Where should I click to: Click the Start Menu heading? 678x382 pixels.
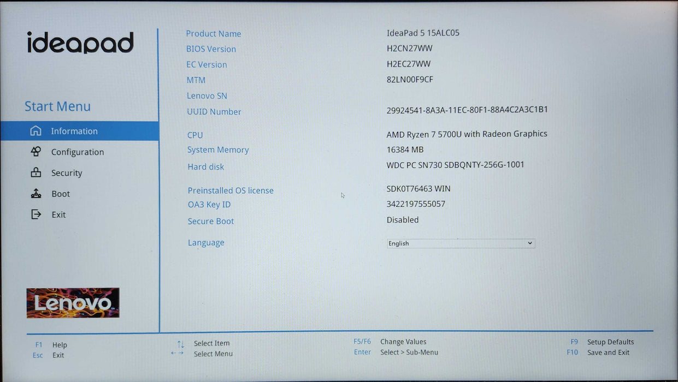coord(57,106)
